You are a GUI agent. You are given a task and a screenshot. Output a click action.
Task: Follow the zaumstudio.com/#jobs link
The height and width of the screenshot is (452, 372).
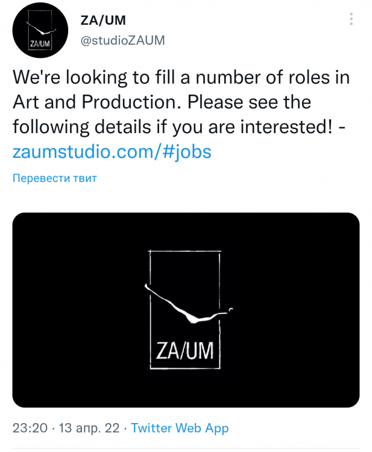[x=112, y=151]
